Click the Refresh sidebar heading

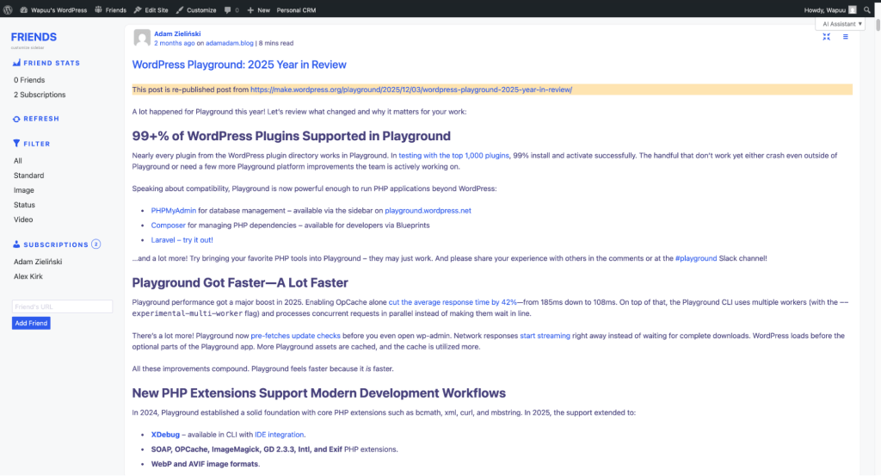40,119
